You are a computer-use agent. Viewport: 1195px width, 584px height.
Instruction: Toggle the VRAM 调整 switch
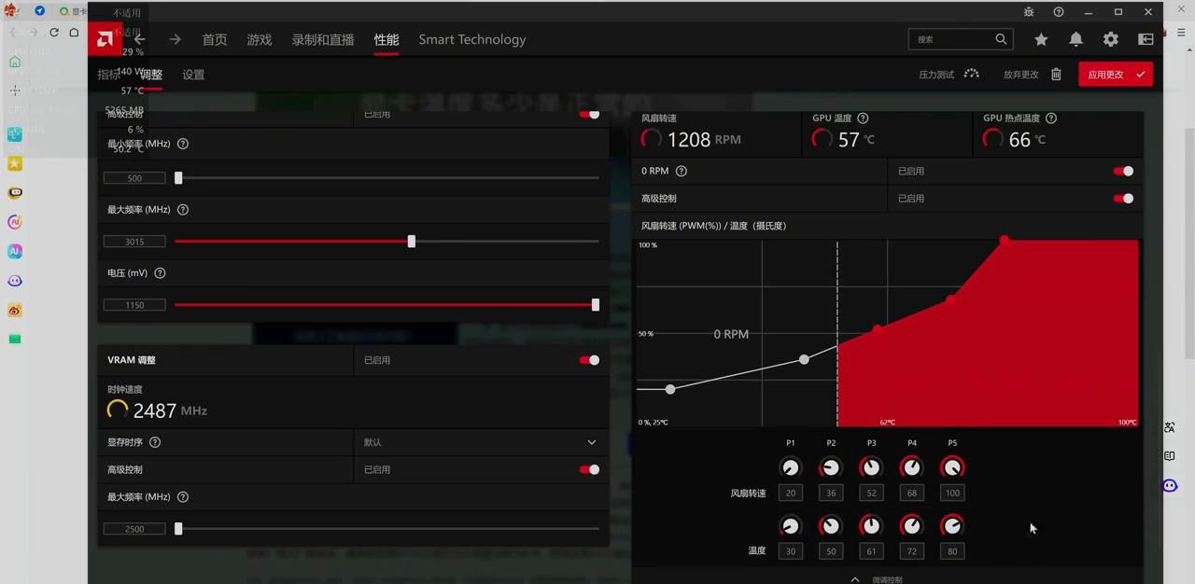[x=589, y=360]
